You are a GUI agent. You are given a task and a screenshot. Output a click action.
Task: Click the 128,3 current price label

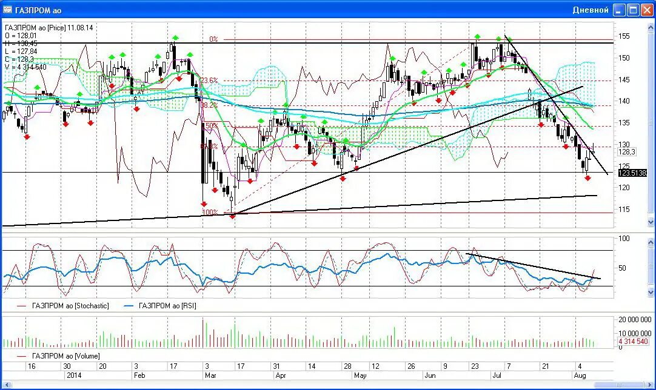[626, 152]
